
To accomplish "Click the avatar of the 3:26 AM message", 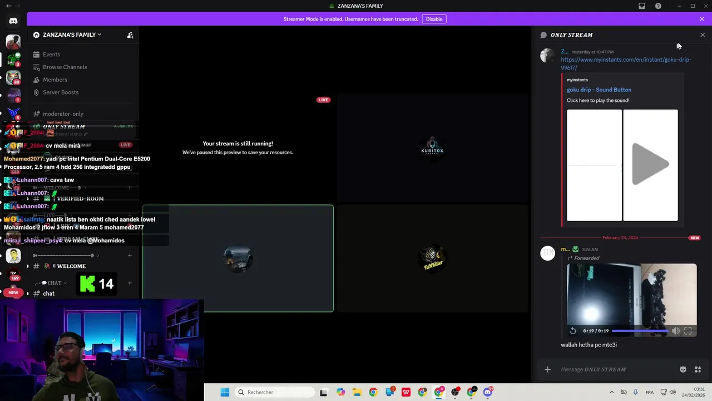I will pyautogui.click(x=548, y=253).
